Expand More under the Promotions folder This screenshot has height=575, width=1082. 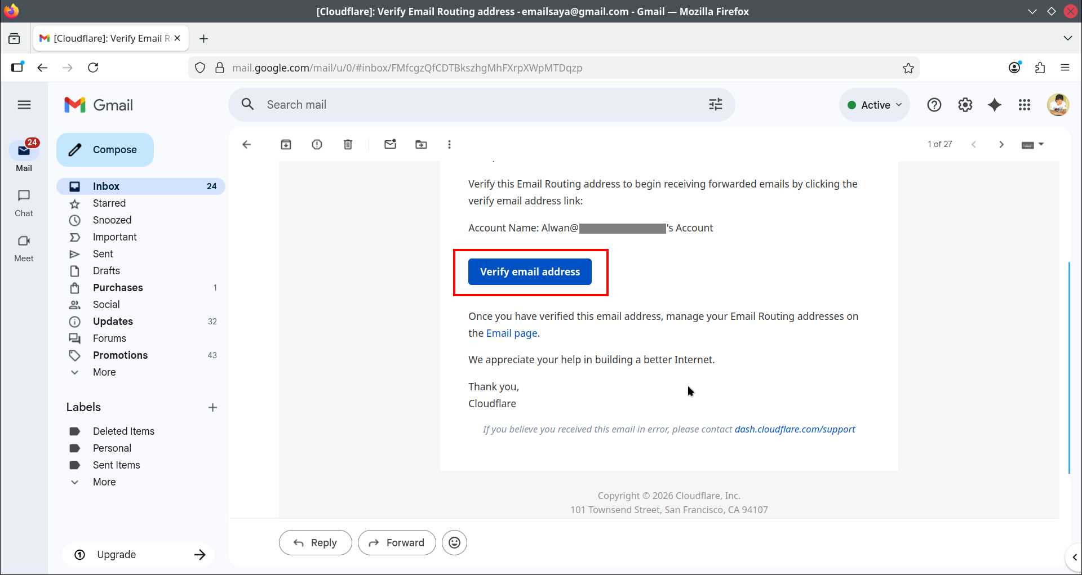[104, 372]
